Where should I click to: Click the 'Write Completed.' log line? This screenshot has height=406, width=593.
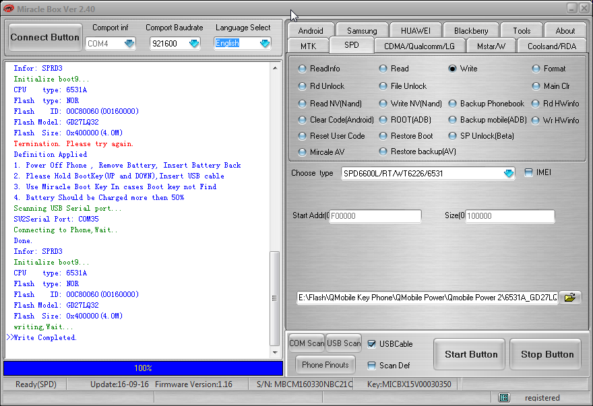pyautogui.click(x=45, y=337)
